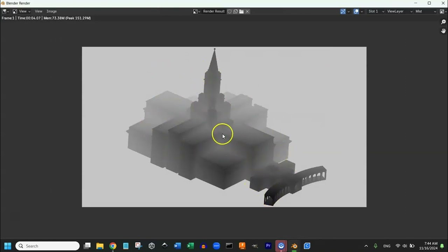Viewport: 448px width, 252px height.
Task: Open the Slot 1 render slot dropdown
Action: click(x=376, y=11)
